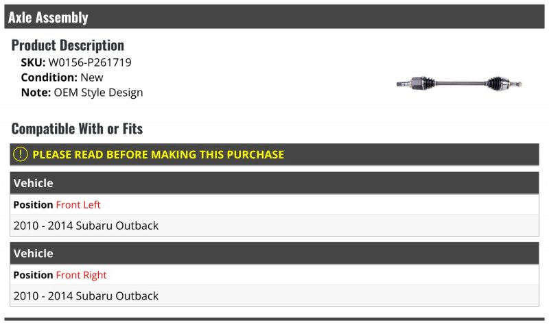Click the Product Description heading

(x=68, y=45)
